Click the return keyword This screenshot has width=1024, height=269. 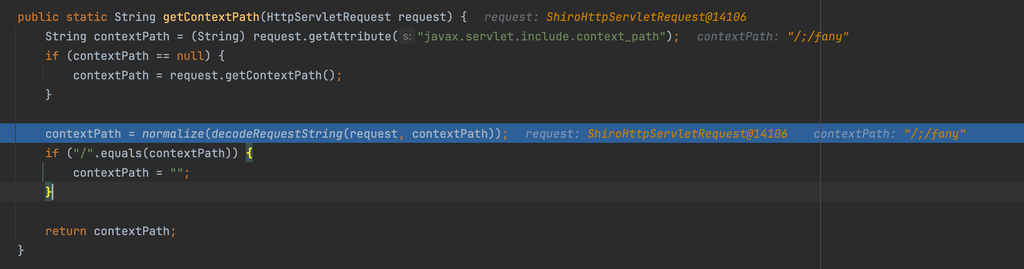pos(66,231)
